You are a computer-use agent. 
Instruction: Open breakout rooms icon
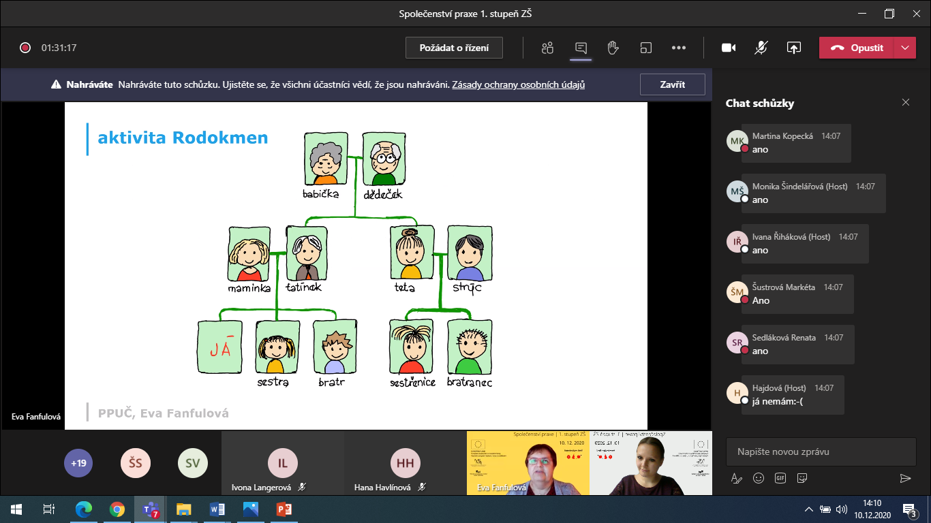[646, 48]
